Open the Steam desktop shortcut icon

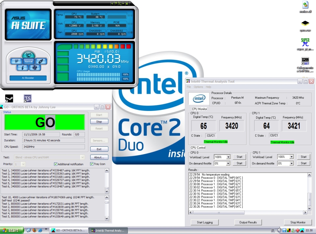[9, 98]
